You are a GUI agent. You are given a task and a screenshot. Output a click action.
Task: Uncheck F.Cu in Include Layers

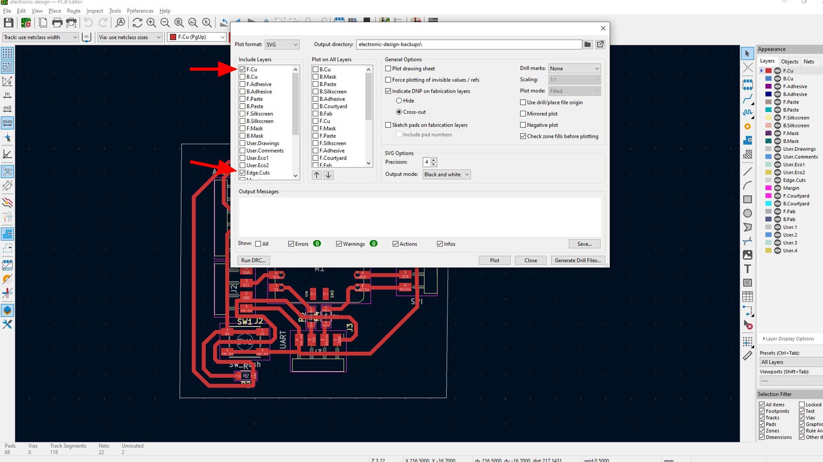click(243, 69)
